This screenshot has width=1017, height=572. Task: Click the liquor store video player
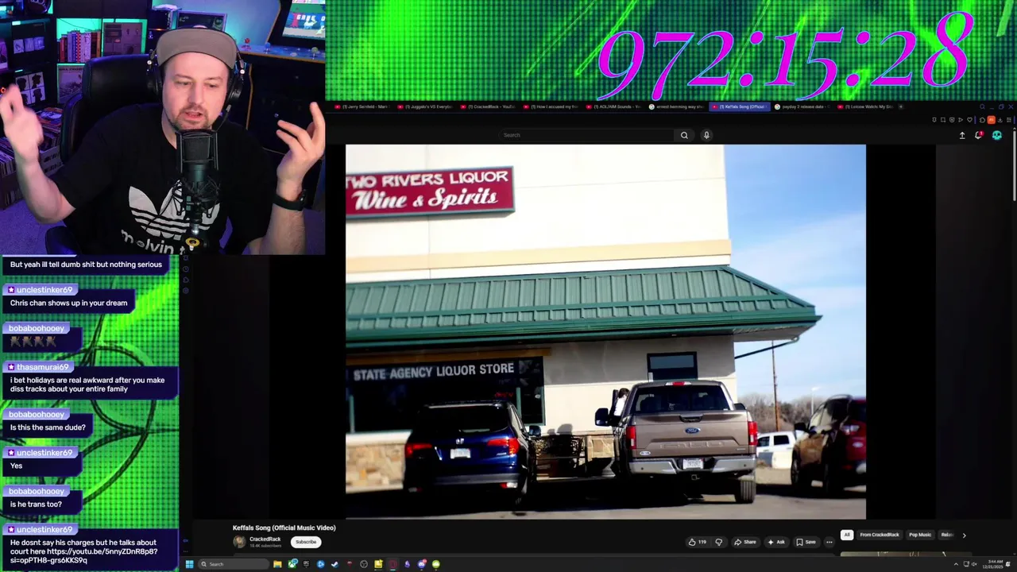point(605,331)
